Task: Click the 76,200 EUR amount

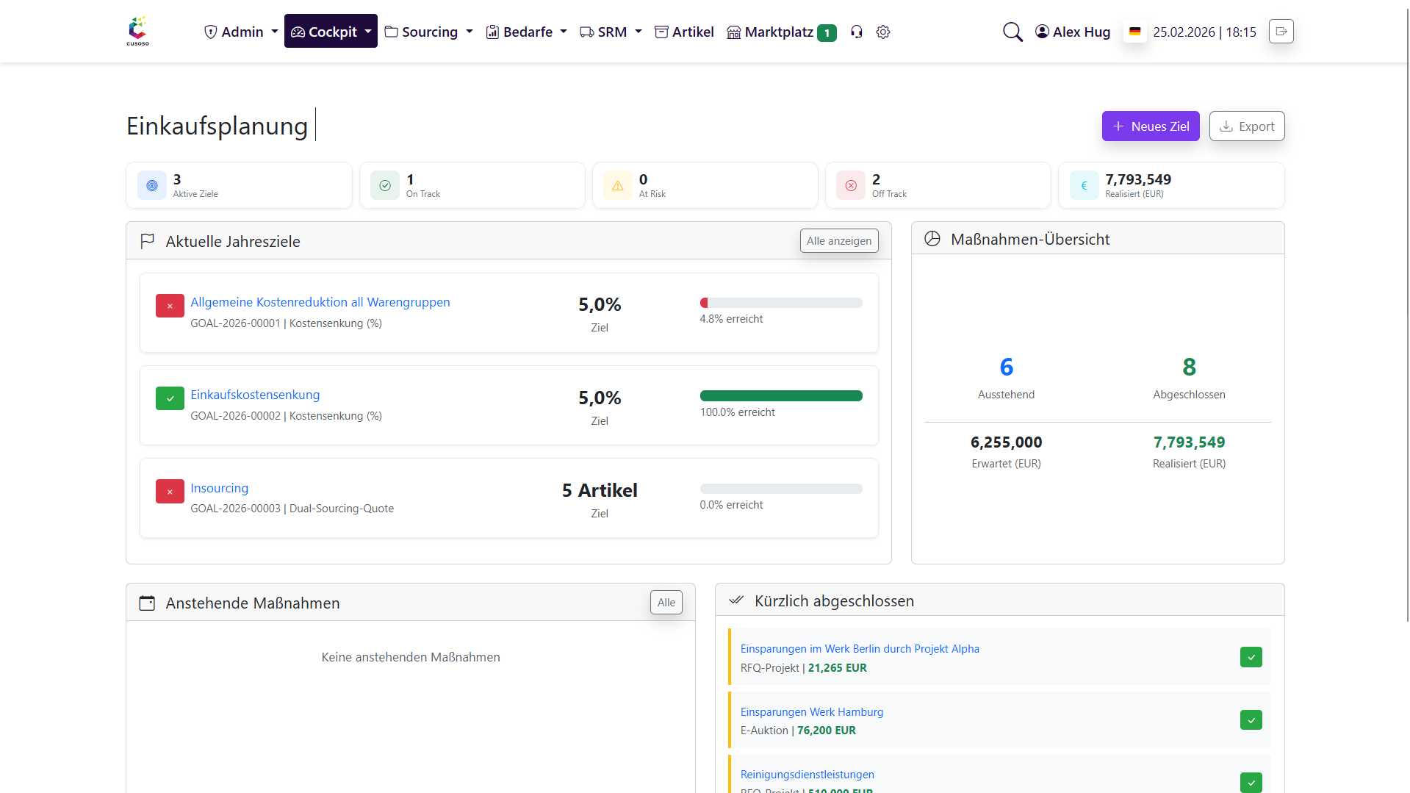Action: [827, 731]
